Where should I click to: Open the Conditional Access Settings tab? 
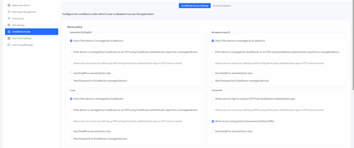point(195,6)
